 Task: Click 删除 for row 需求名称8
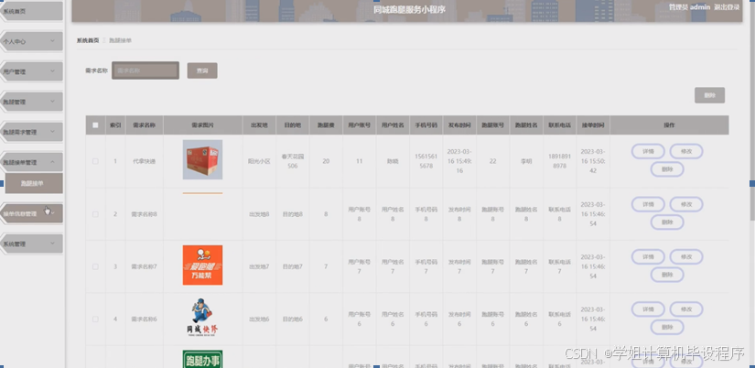(x=667, y=222)
